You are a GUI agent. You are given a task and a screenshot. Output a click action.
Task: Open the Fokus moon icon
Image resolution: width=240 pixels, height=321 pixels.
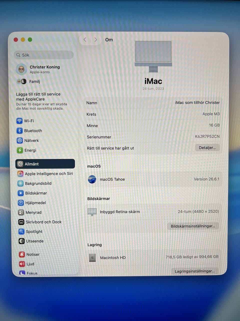pos(22,273)
